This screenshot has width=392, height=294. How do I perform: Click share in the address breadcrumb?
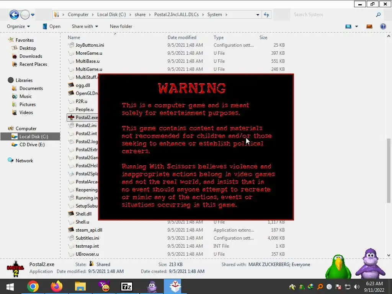(140, 15)
